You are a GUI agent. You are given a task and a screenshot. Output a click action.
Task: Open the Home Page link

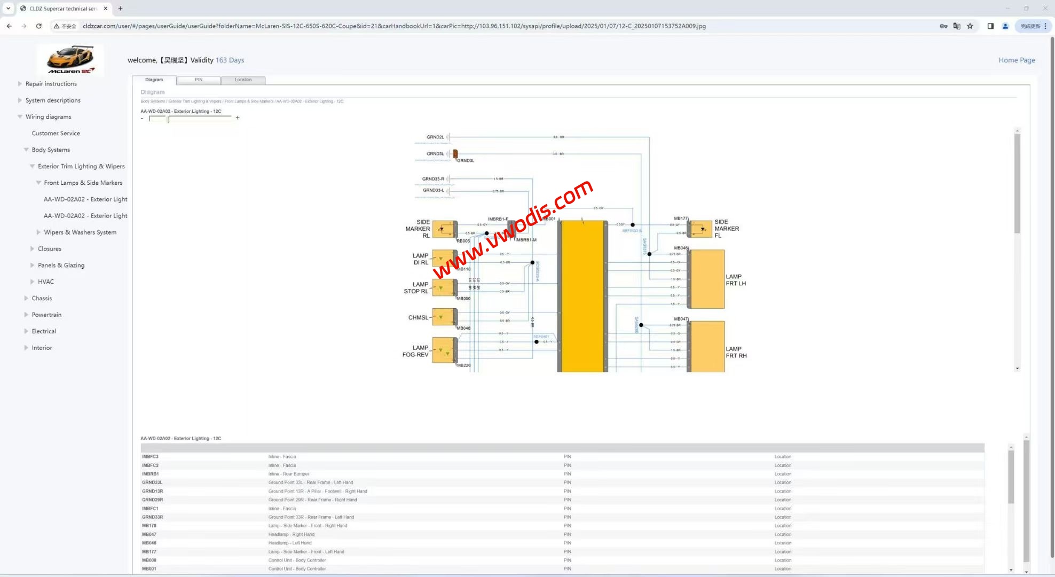click(x=1017, y=60)
